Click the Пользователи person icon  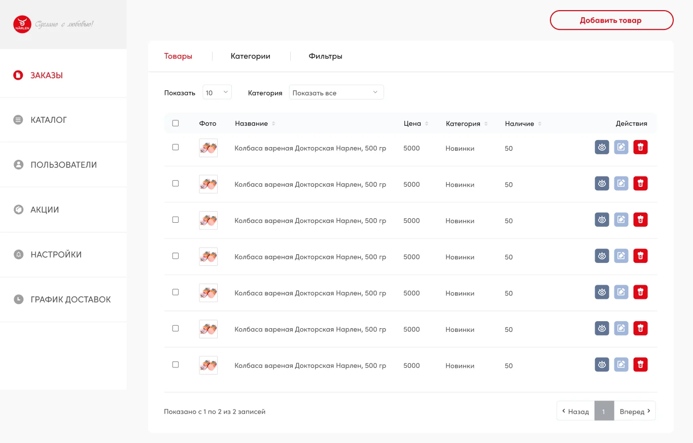(x=18, y=165)
